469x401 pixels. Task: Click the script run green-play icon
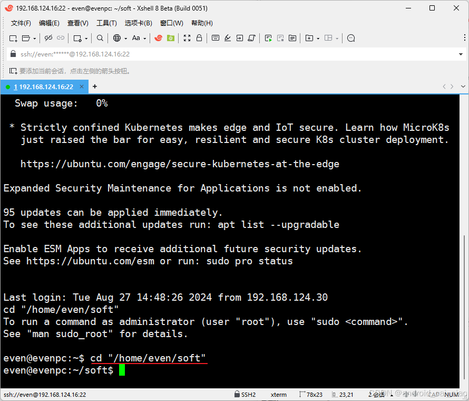click(268, 38)
